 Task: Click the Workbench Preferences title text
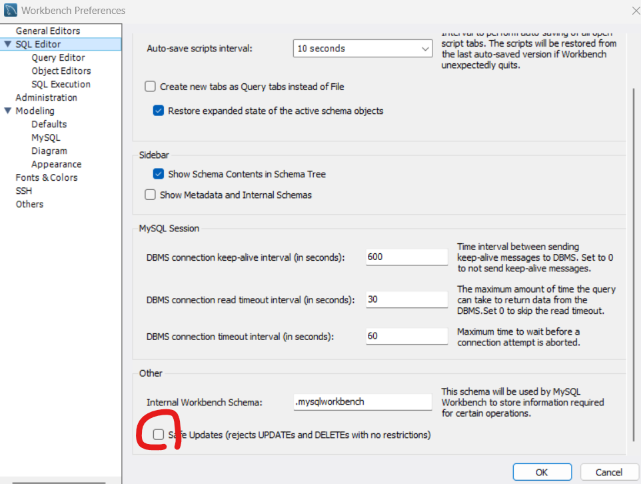pos(73,11)
